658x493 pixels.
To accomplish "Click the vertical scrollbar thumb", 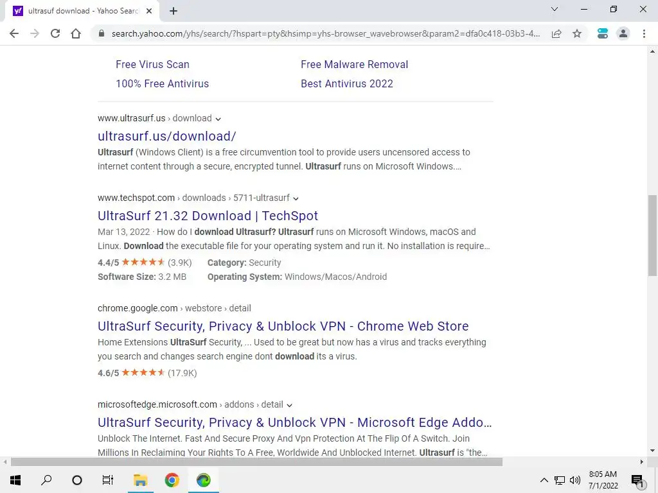I will (652, 236).
